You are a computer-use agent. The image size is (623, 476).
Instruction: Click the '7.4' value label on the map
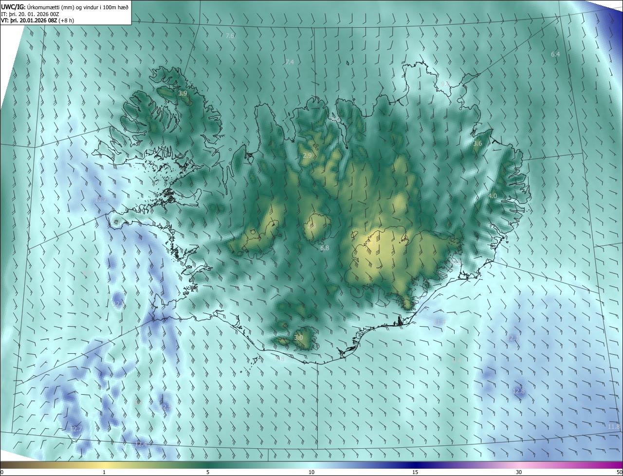tap(290, 62)
